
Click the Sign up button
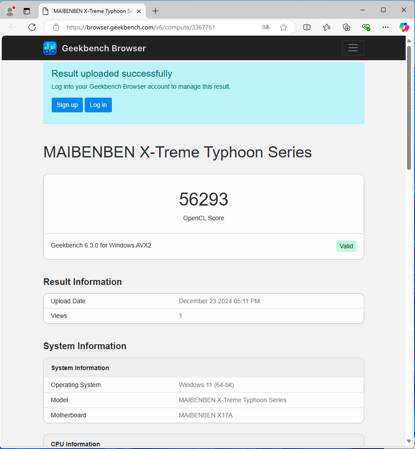(67, 105)
